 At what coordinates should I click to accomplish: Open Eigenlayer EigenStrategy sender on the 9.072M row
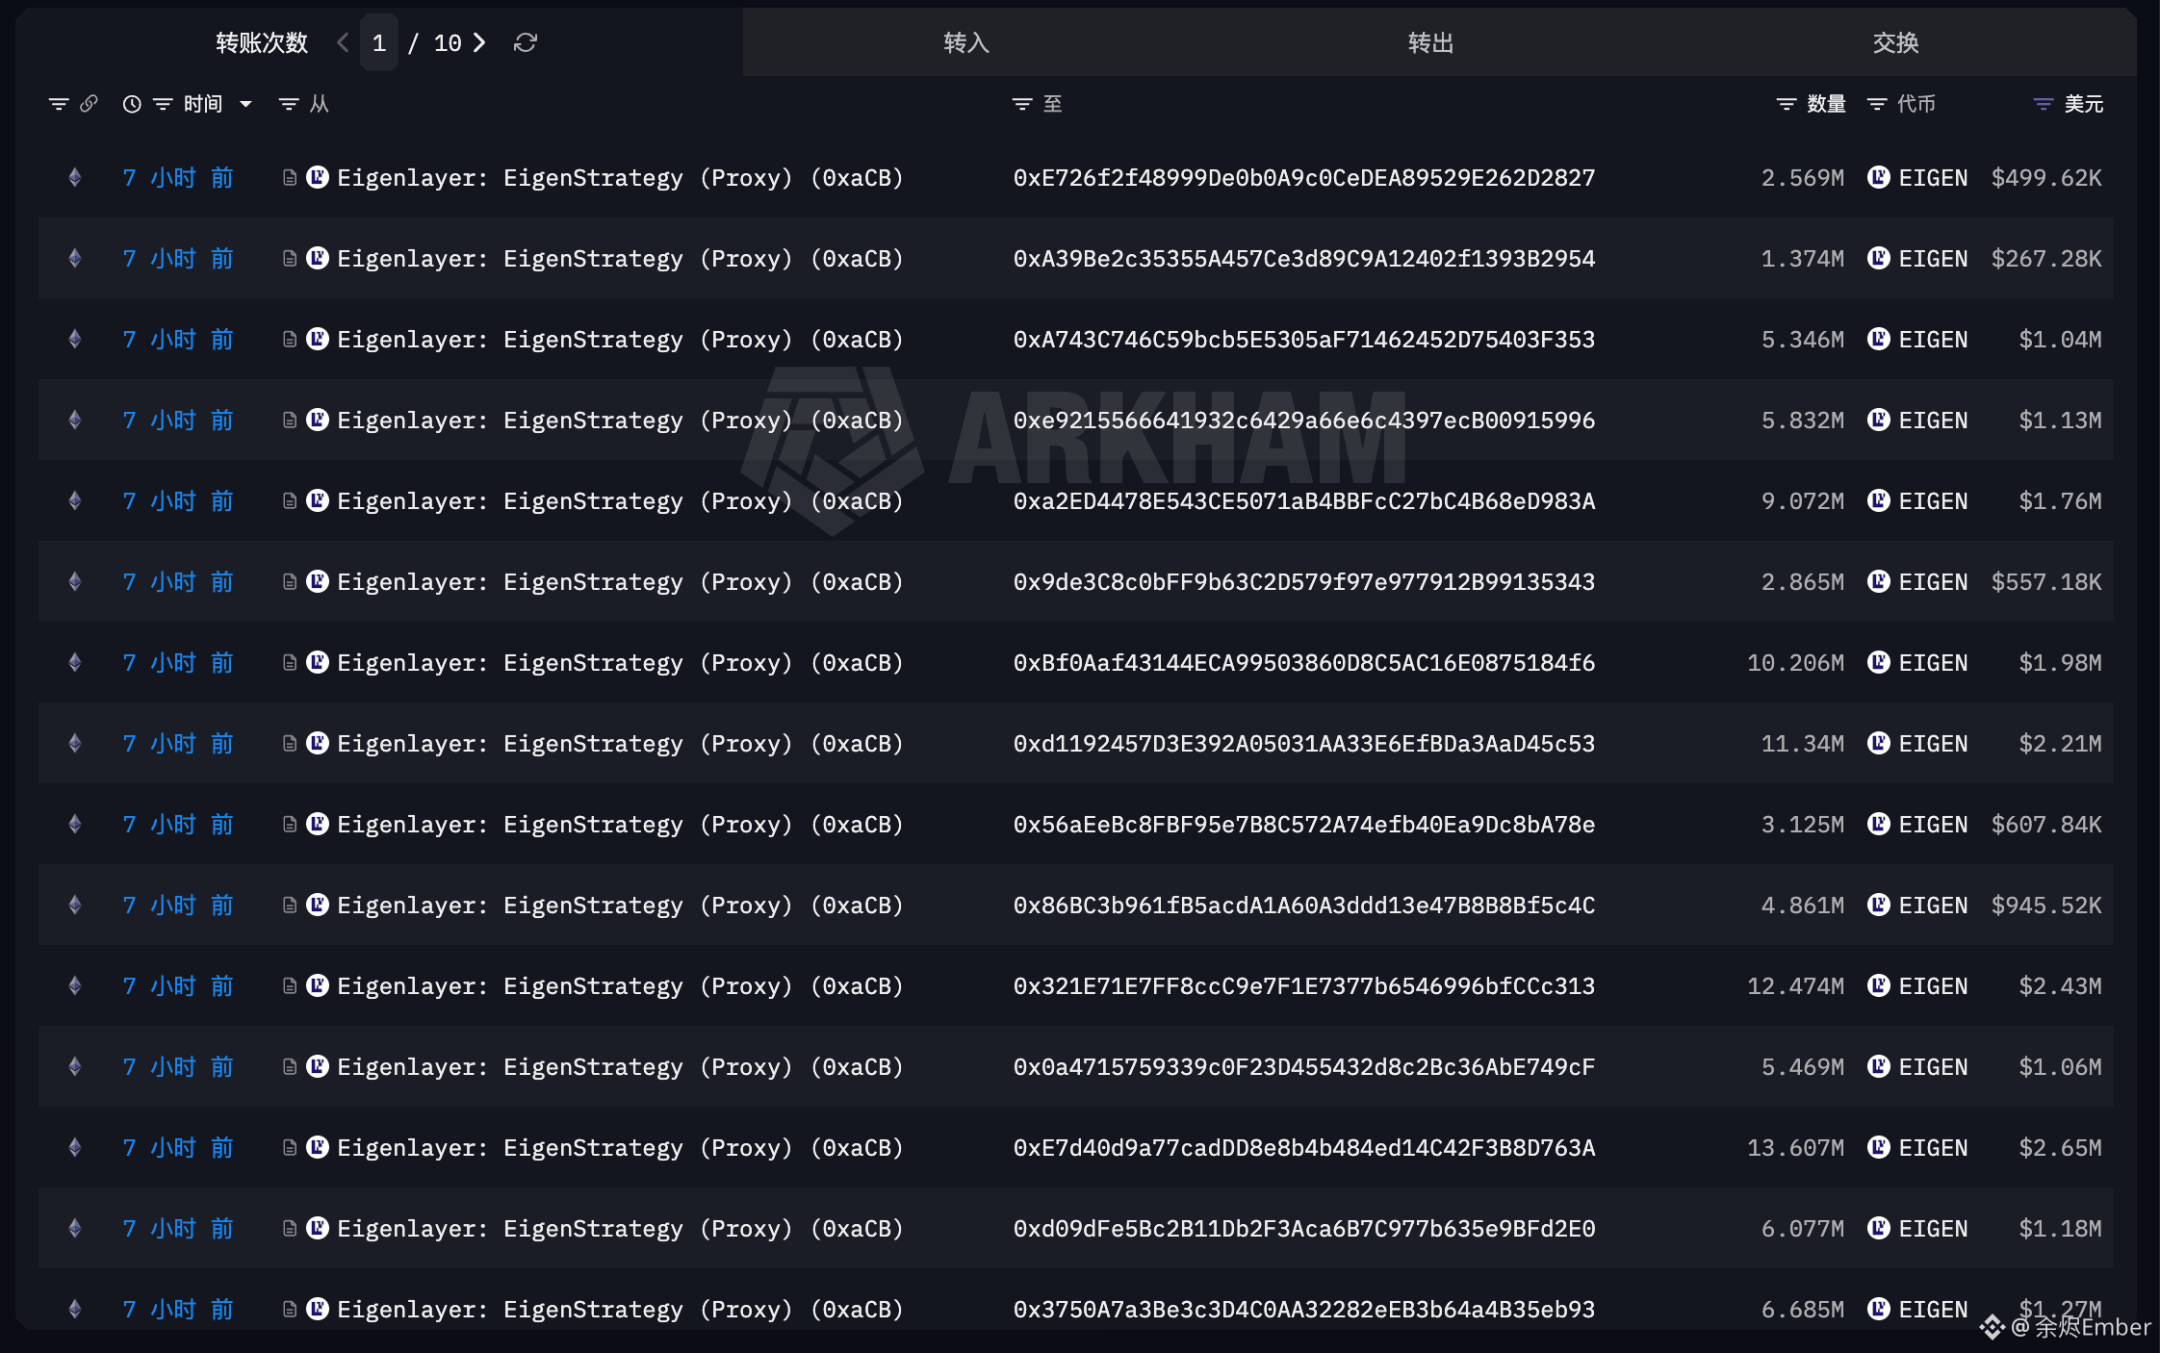pyautogui.click(x=620, y=501)
